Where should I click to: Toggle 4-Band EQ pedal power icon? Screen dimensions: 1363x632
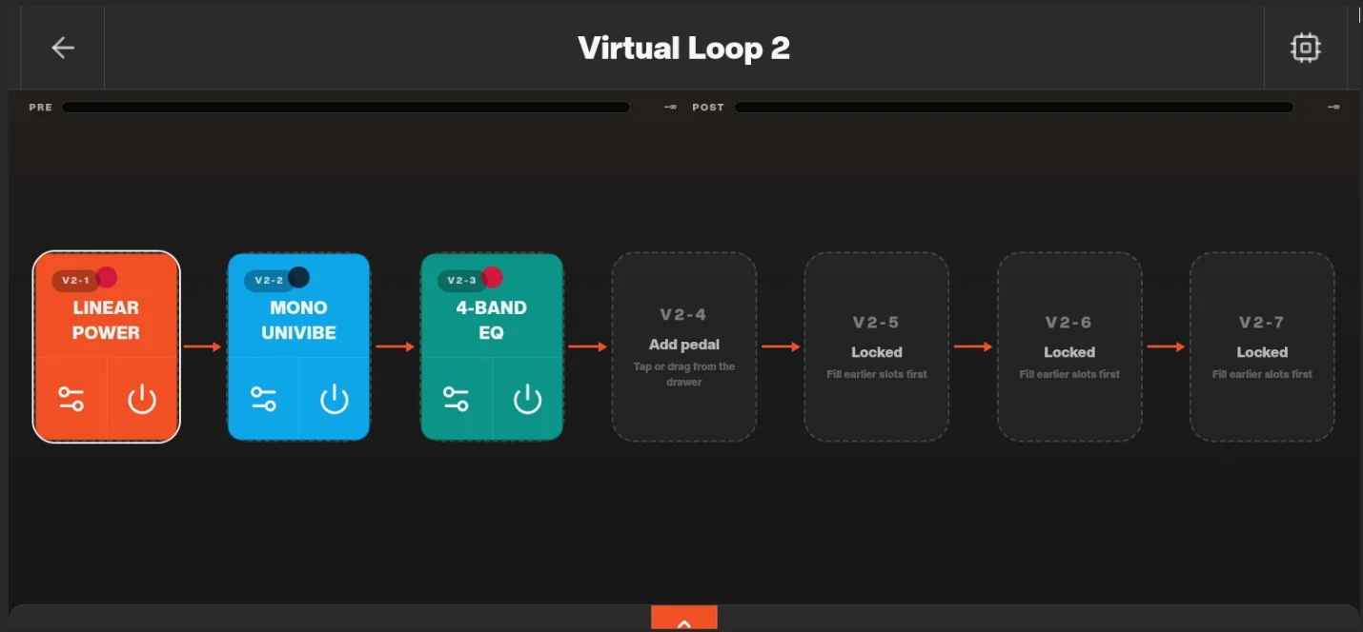[527, 400]
